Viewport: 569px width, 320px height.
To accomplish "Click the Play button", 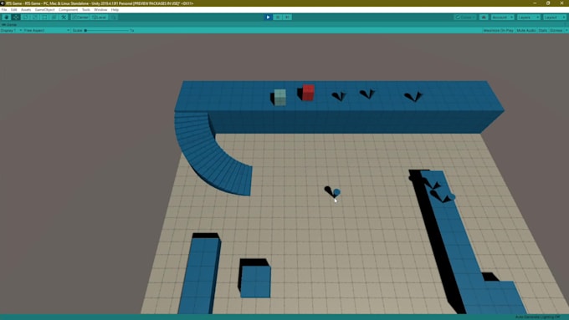I will [x=268, y=18].
